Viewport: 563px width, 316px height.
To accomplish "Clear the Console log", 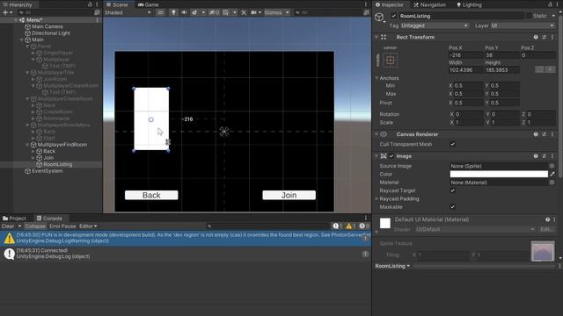I will point(8,226).
